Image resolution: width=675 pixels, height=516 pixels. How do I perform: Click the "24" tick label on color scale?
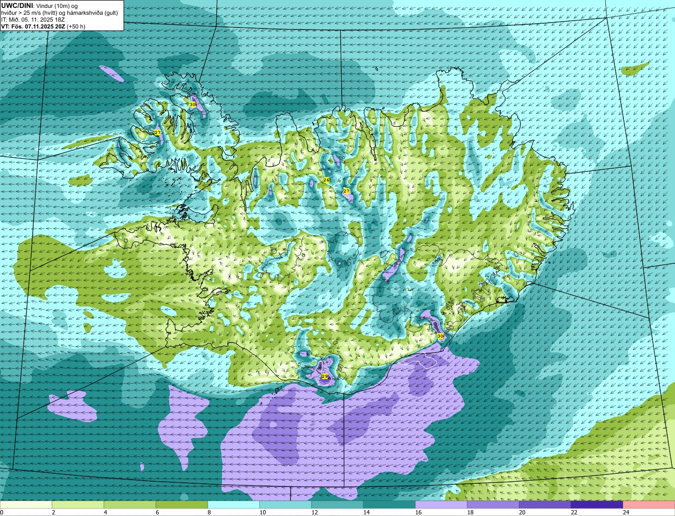point(626,512)
